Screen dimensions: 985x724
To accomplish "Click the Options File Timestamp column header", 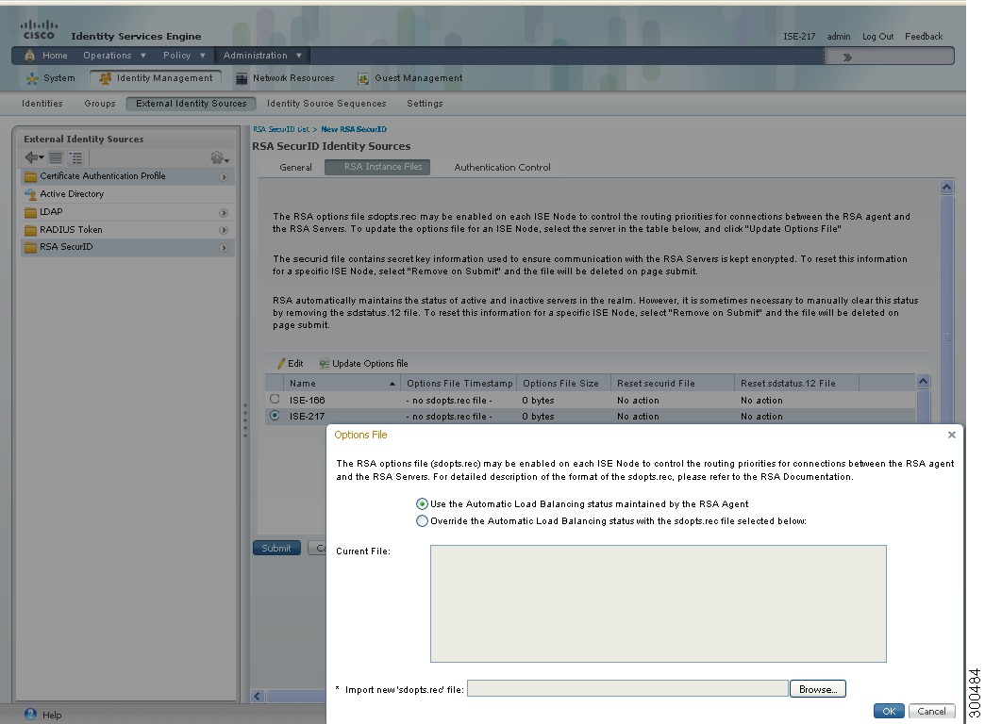I will 459,383.
